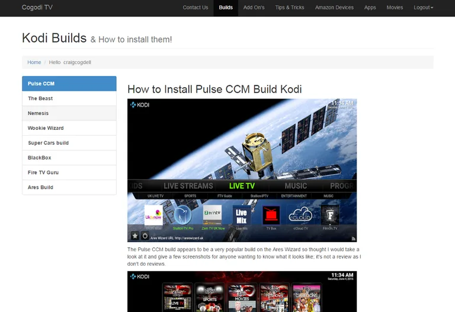The image size is (455, 312).
Task: Click the Movies tile in second screenshot
Action: tap(242, 298)
